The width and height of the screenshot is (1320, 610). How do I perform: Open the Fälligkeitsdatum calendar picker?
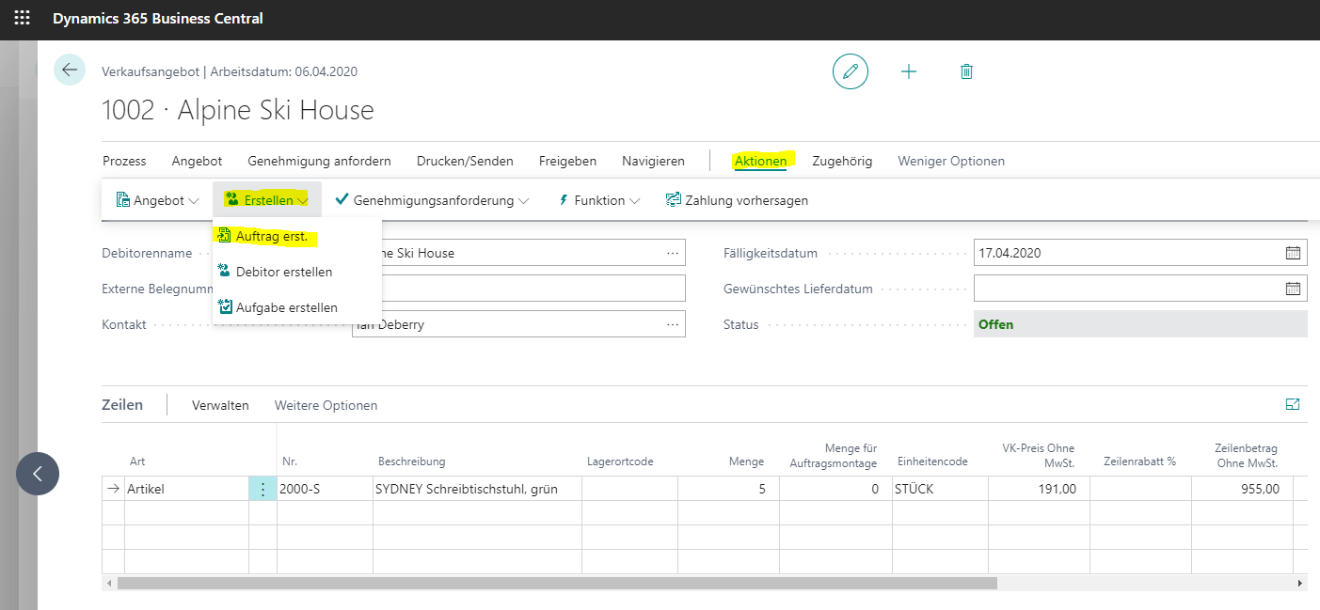[x=1293, y=253]
